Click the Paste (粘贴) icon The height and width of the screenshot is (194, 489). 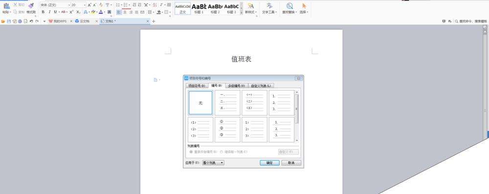pyautogui.click(x=6, y=6)
